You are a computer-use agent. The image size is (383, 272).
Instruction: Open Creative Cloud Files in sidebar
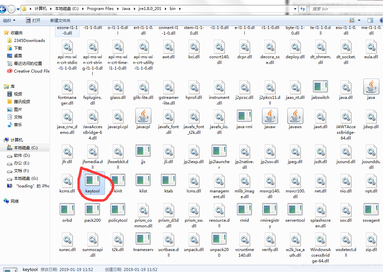[x=32, y=71]
